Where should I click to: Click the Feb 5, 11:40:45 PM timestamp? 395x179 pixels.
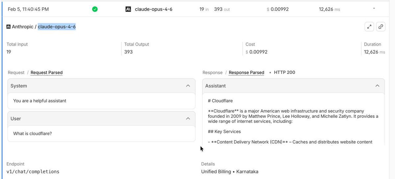(28, 9)
